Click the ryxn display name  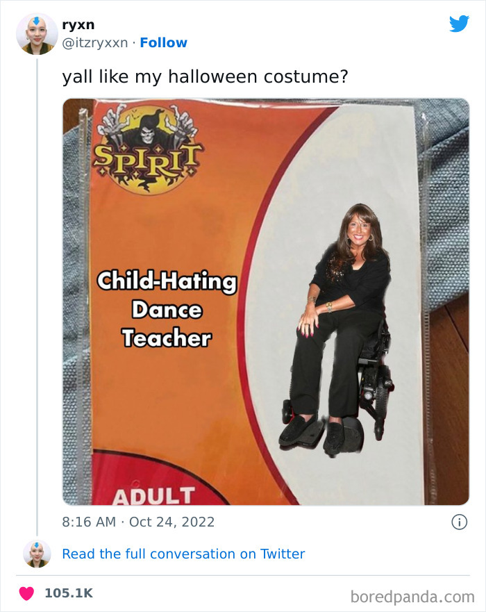[78, 24]
